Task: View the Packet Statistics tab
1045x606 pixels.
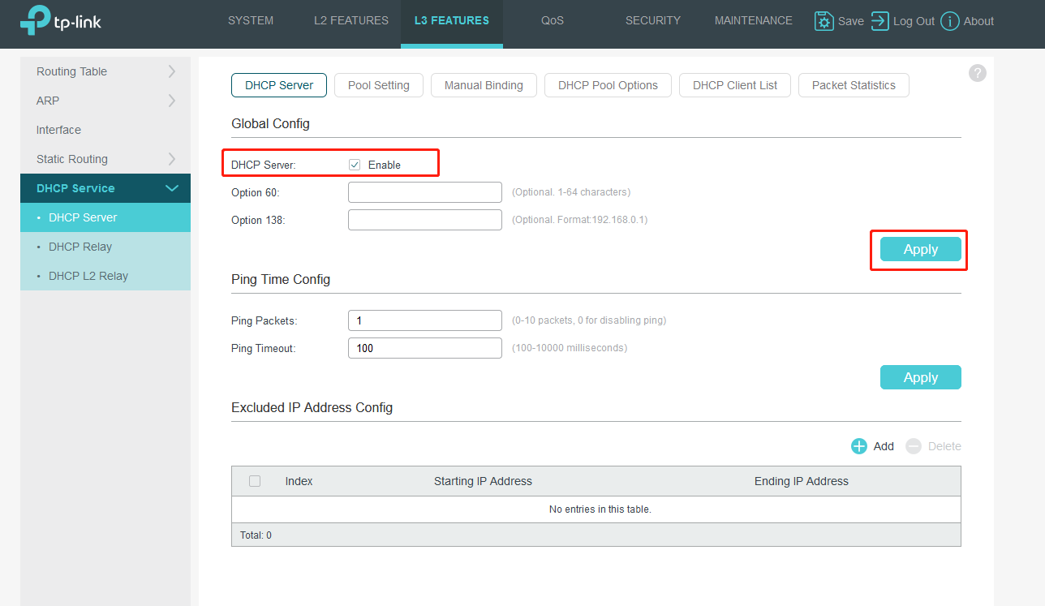Action: 854,85
